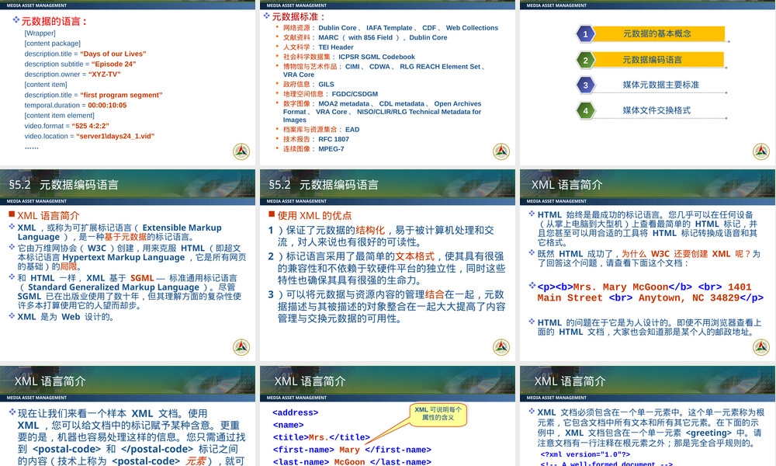This screenshot has height=466, width=776.
Task: Click the <?xml version="1.0"?> code line
Action: [585, 454]
